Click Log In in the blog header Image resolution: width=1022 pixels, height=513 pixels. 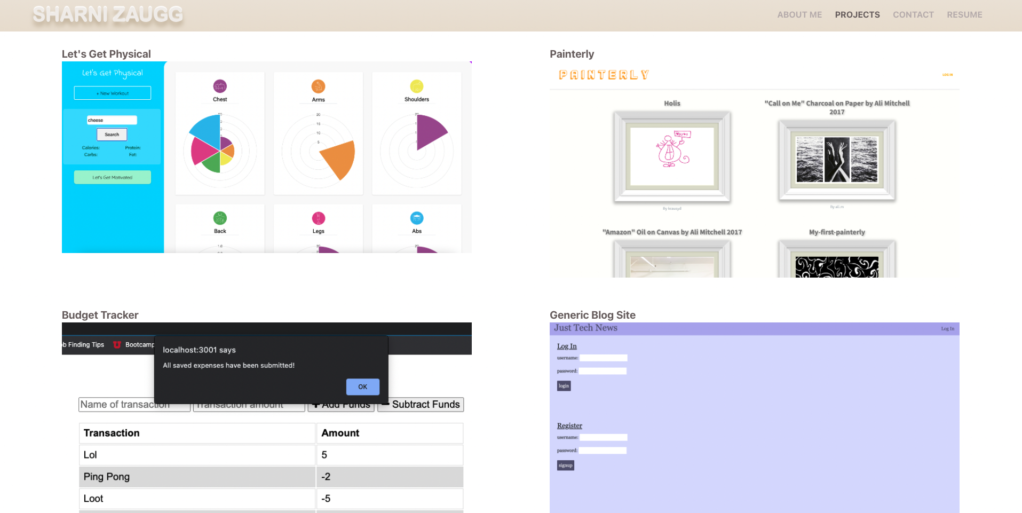[x=947, y=328]
